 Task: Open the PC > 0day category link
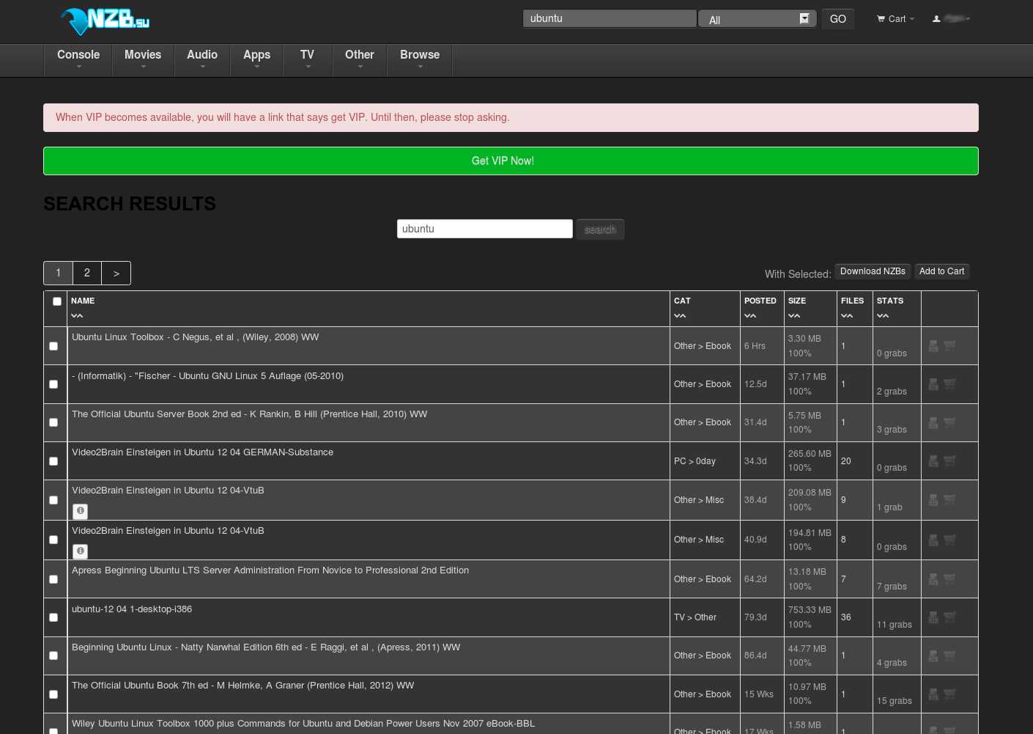pos(695,461)
